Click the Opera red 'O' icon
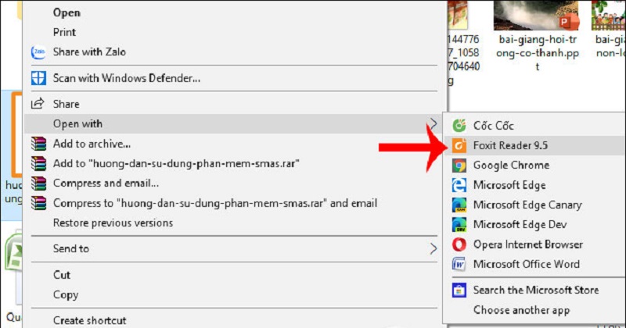 tap(459, 244)
